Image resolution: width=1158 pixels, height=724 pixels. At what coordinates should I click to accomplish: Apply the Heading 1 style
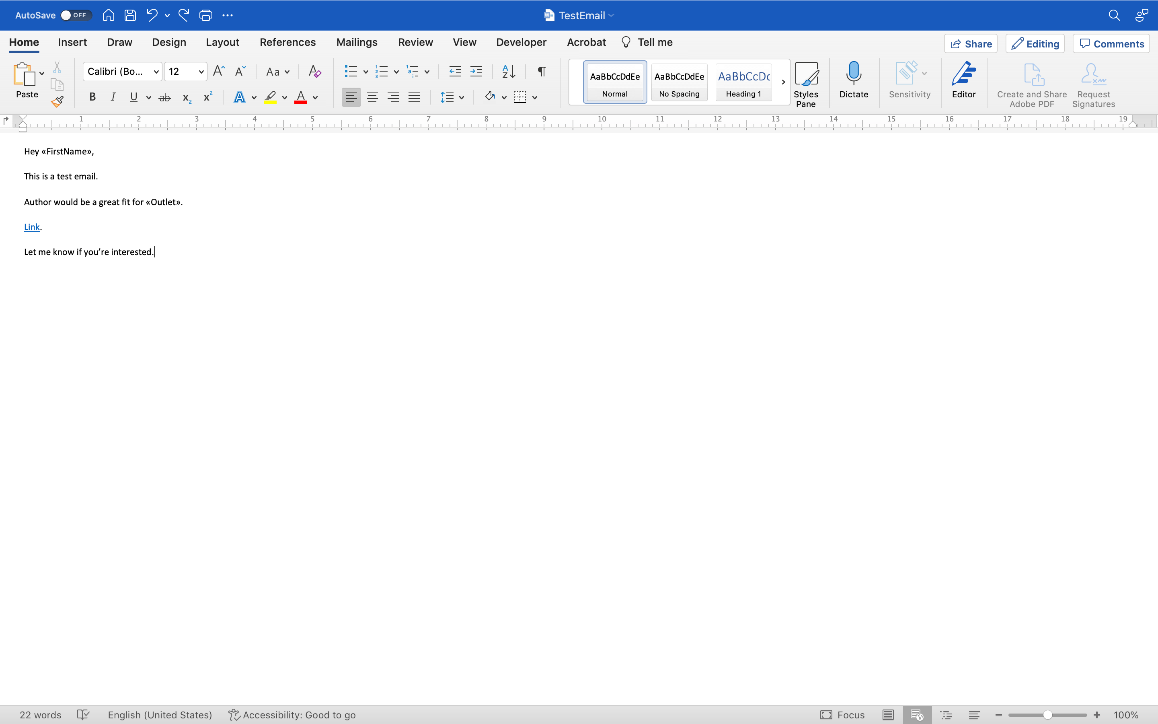point(743,82)
